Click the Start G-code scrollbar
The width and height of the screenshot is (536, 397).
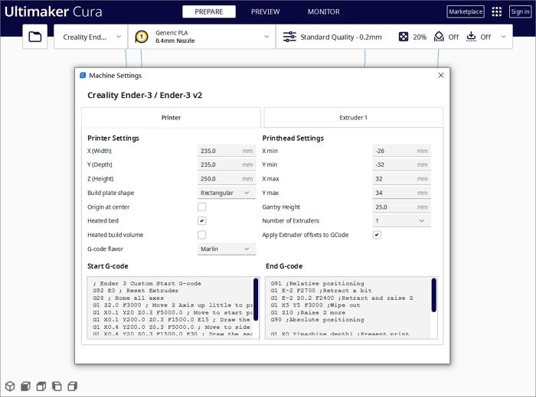pos(256,299)
